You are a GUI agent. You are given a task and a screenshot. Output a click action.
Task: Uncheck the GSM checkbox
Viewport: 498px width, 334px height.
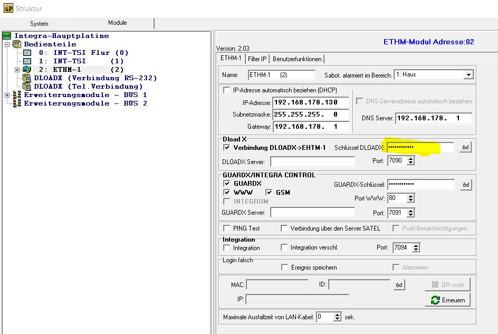point(269,193)
